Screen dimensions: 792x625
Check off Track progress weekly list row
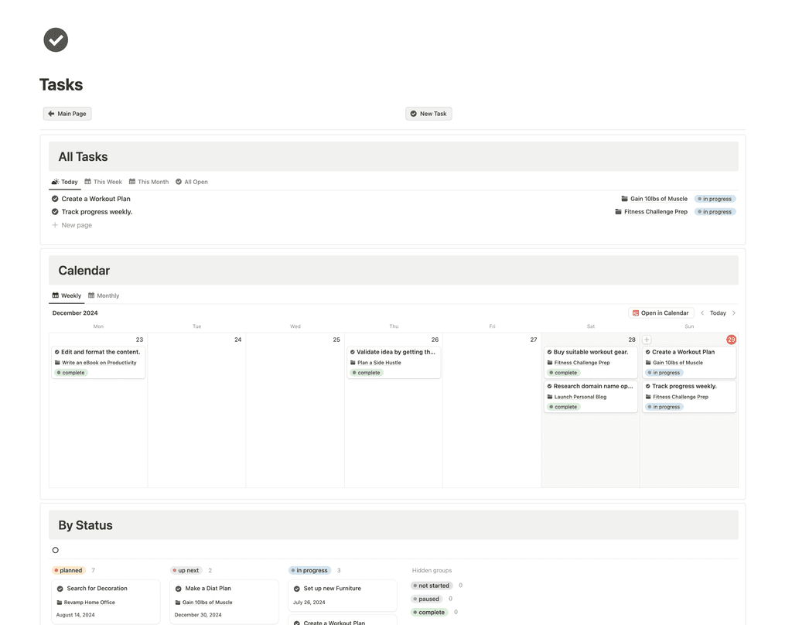55,212
